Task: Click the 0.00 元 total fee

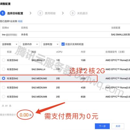Action: pos(26,115)
